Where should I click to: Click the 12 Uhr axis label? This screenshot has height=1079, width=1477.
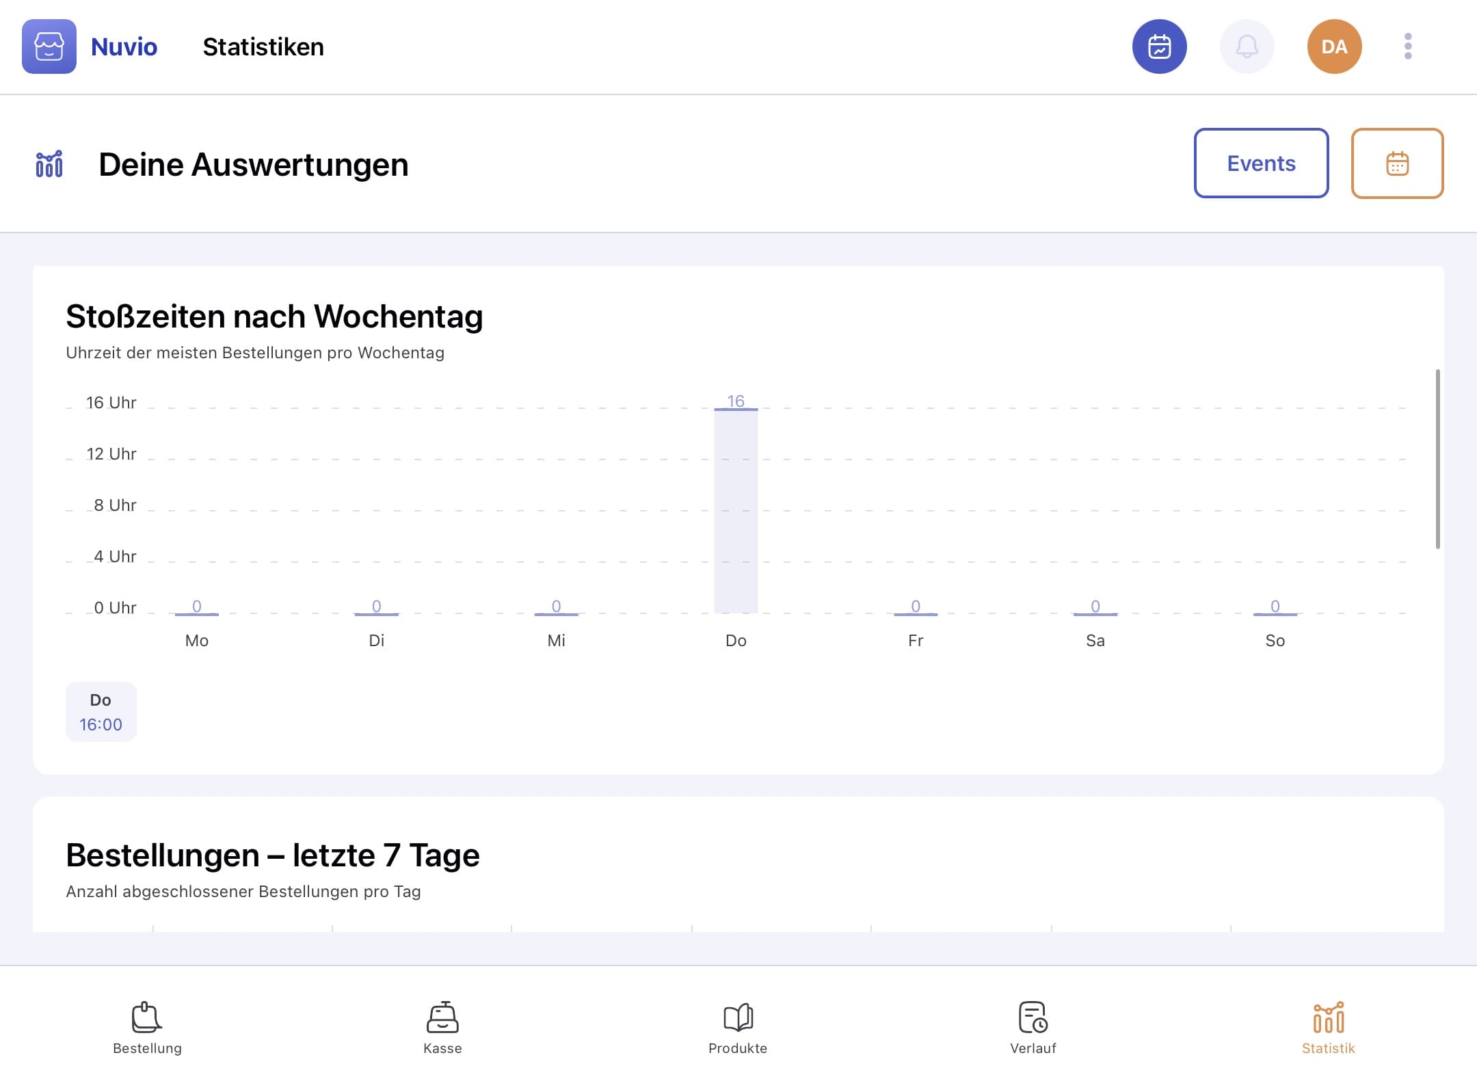click(111, 454)
